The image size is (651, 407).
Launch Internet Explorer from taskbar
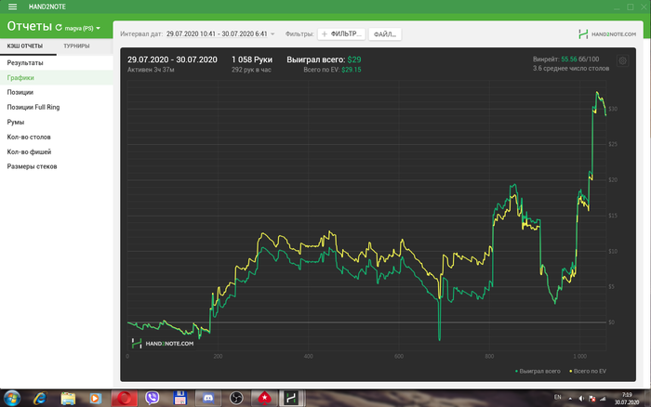click(x=40, y=399)
